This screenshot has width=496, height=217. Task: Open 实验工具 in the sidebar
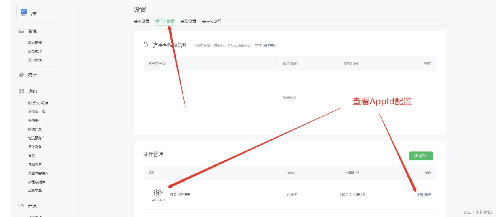click(35, 191)
